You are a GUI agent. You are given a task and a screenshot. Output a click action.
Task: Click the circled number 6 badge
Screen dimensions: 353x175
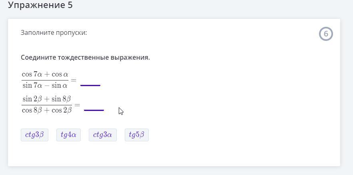tap(326, 34)
